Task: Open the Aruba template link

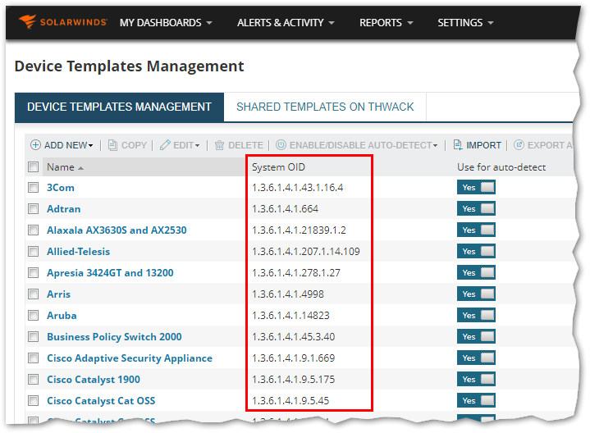Action: (x=62, y=315)
